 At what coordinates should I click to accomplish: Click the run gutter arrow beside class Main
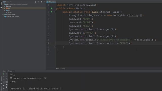click(x=52, y=8)
